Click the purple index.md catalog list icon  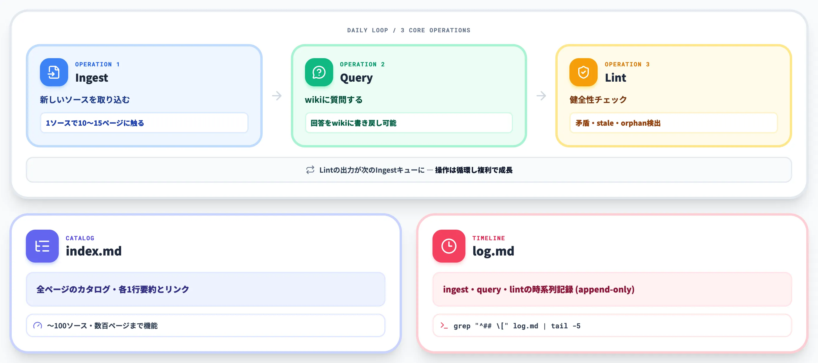pos(42,246)
